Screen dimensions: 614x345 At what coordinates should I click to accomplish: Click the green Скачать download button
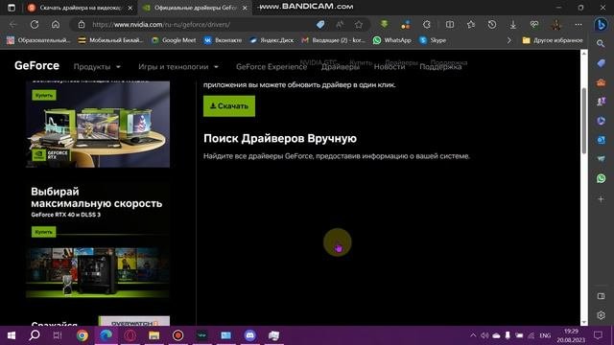pyautogui.click(x=229, y=106)
